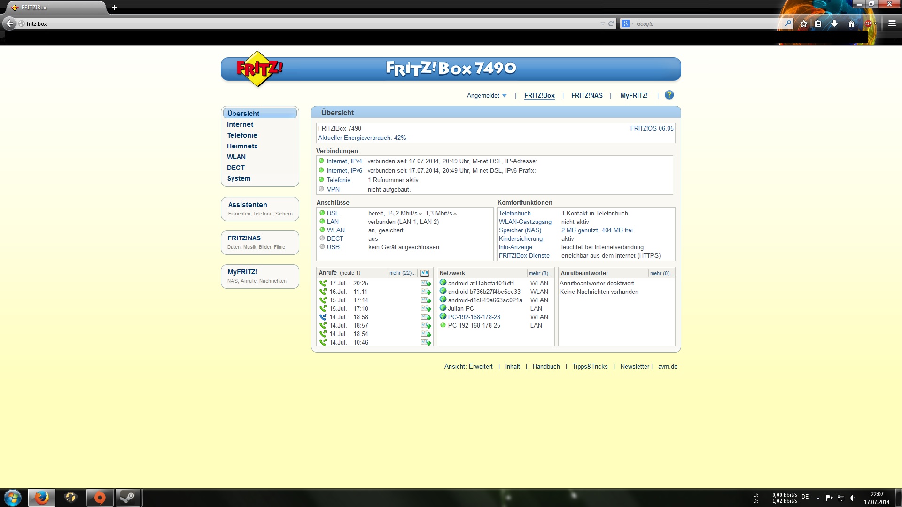Add 17.Jul. 20:25 caller to phone book
Screen dimensions: 902x507
(x=426, y=284)
